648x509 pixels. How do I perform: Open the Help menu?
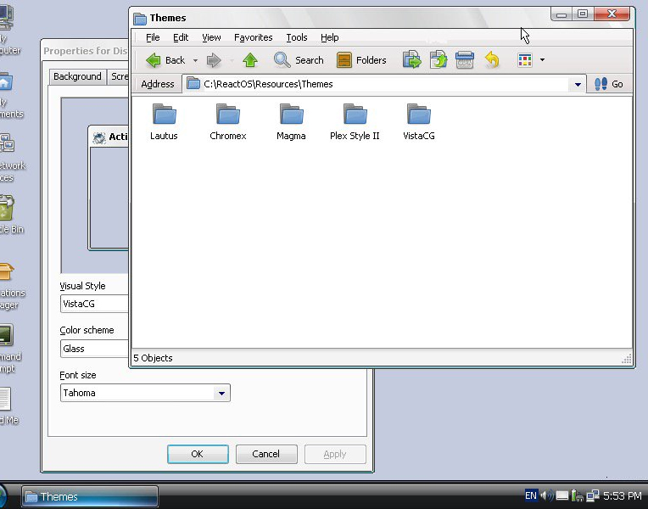tap(329, 37)
